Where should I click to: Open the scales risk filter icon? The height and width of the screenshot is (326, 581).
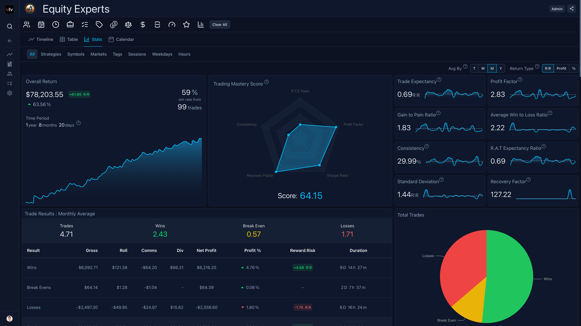coord(128,24)
